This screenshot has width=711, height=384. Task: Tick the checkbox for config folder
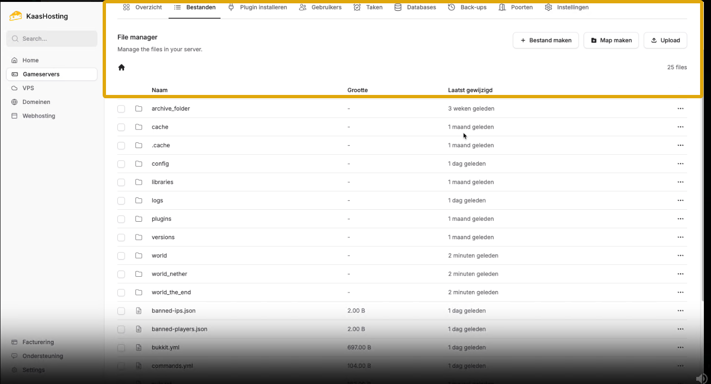[121, 164]
